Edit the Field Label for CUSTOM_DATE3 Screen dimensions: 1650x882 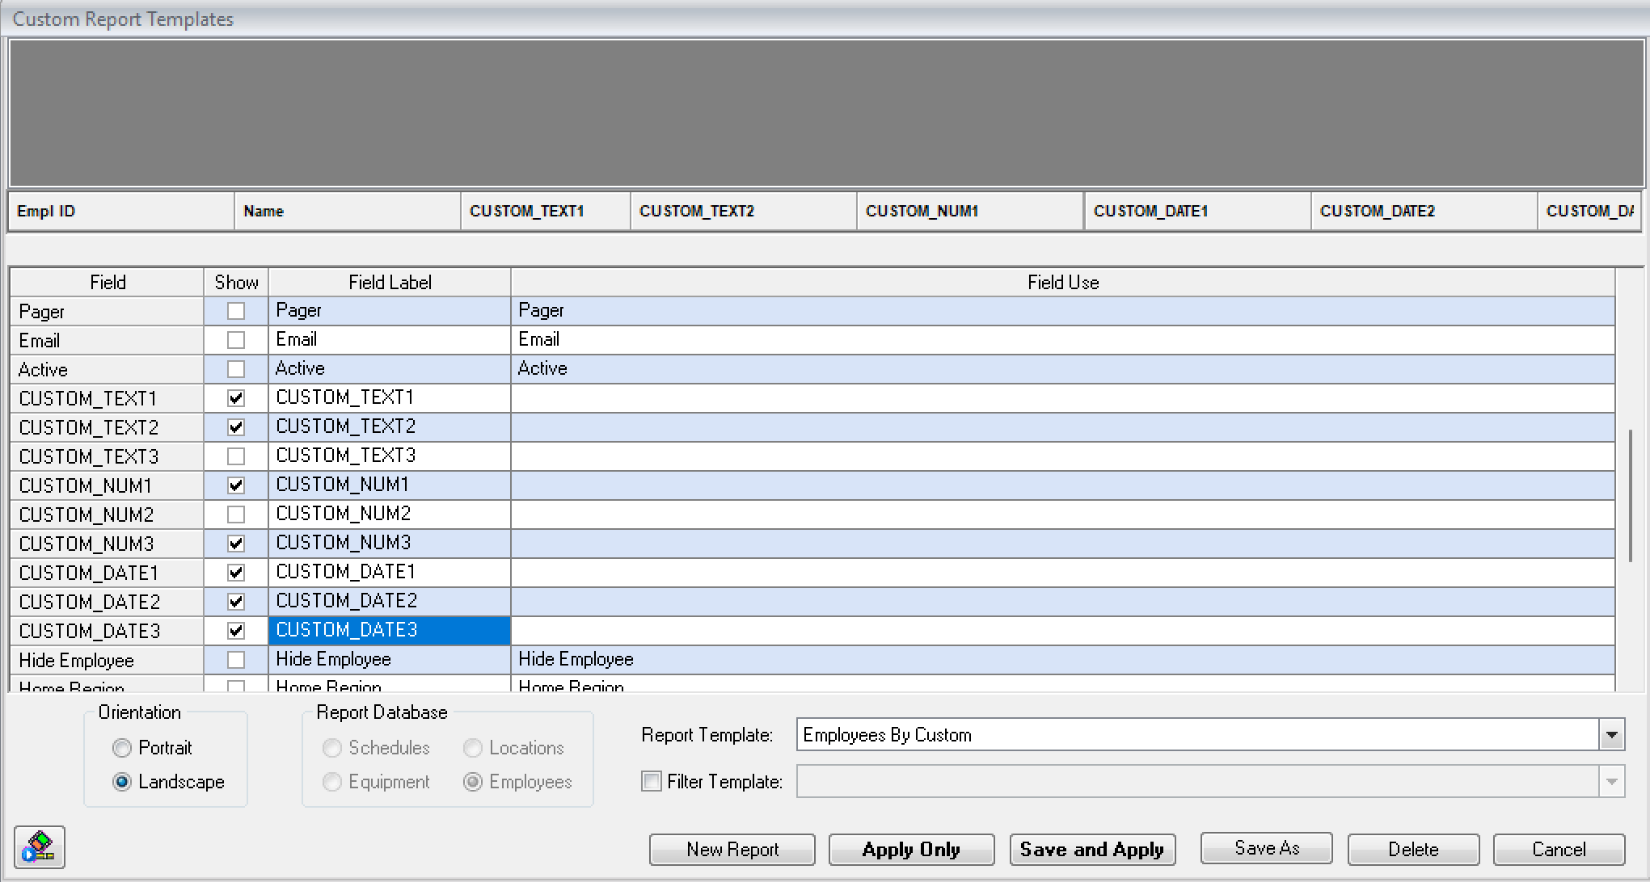pyautogui.click(x=390, y=630)
